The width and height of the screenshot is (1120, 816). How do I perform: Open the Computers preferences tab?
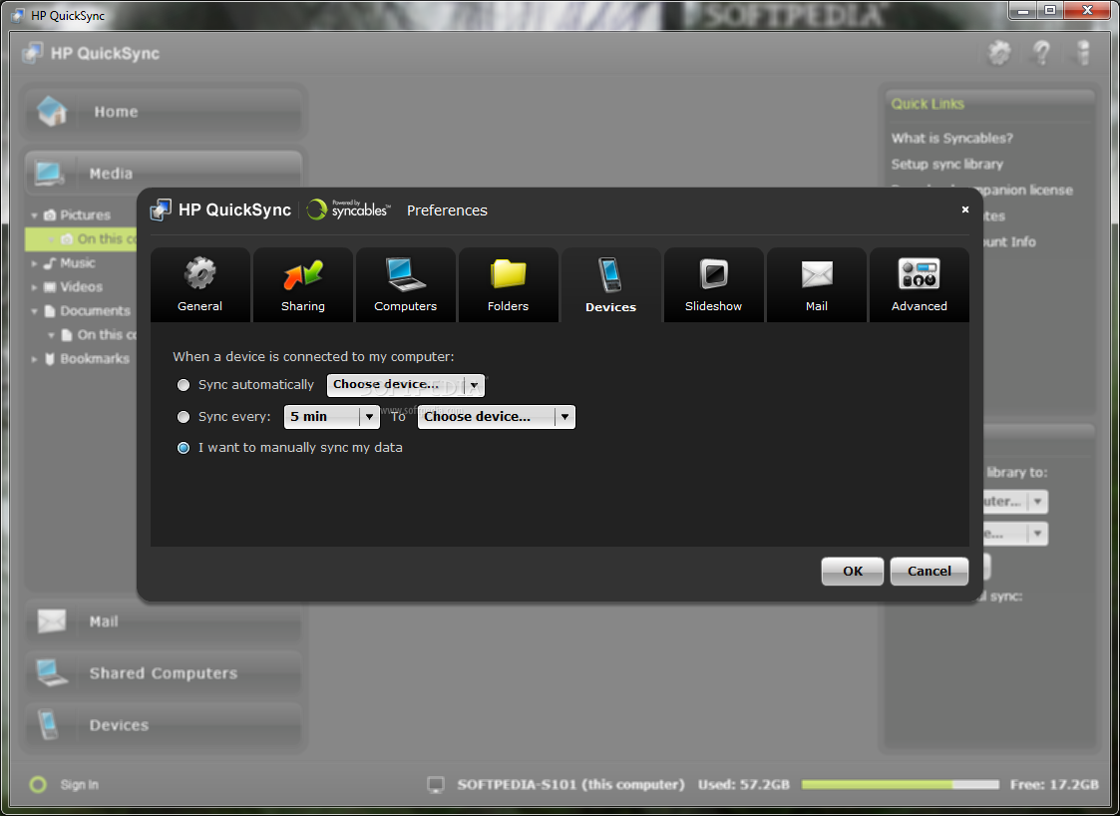(405, 285)
